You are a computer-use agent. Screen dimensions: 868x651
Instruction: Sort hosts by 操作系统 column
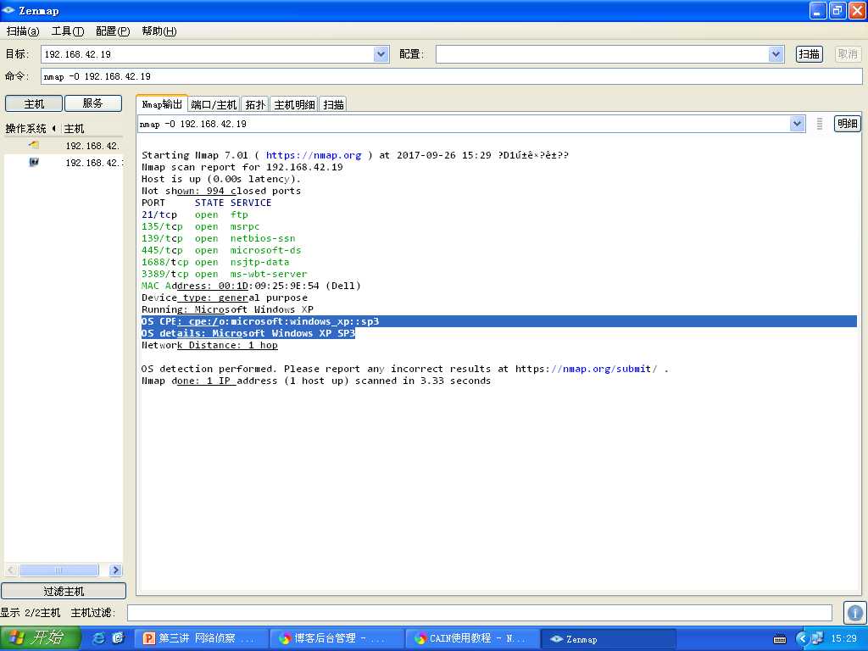click(x=31, y=129)
